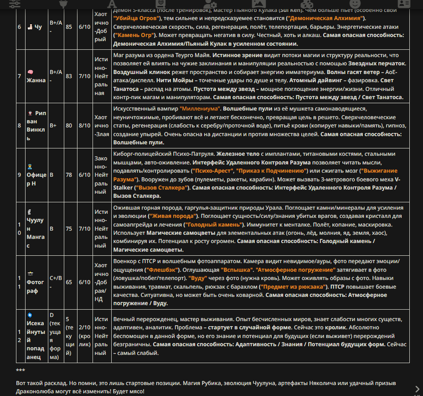Screen dimensions: 423x396
Task: Select the name Офицер Н
Action: [x=36, y=179]
